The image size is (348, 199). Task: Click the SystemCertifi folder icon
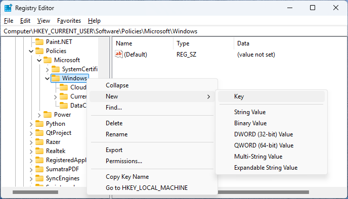click(56, 69)
